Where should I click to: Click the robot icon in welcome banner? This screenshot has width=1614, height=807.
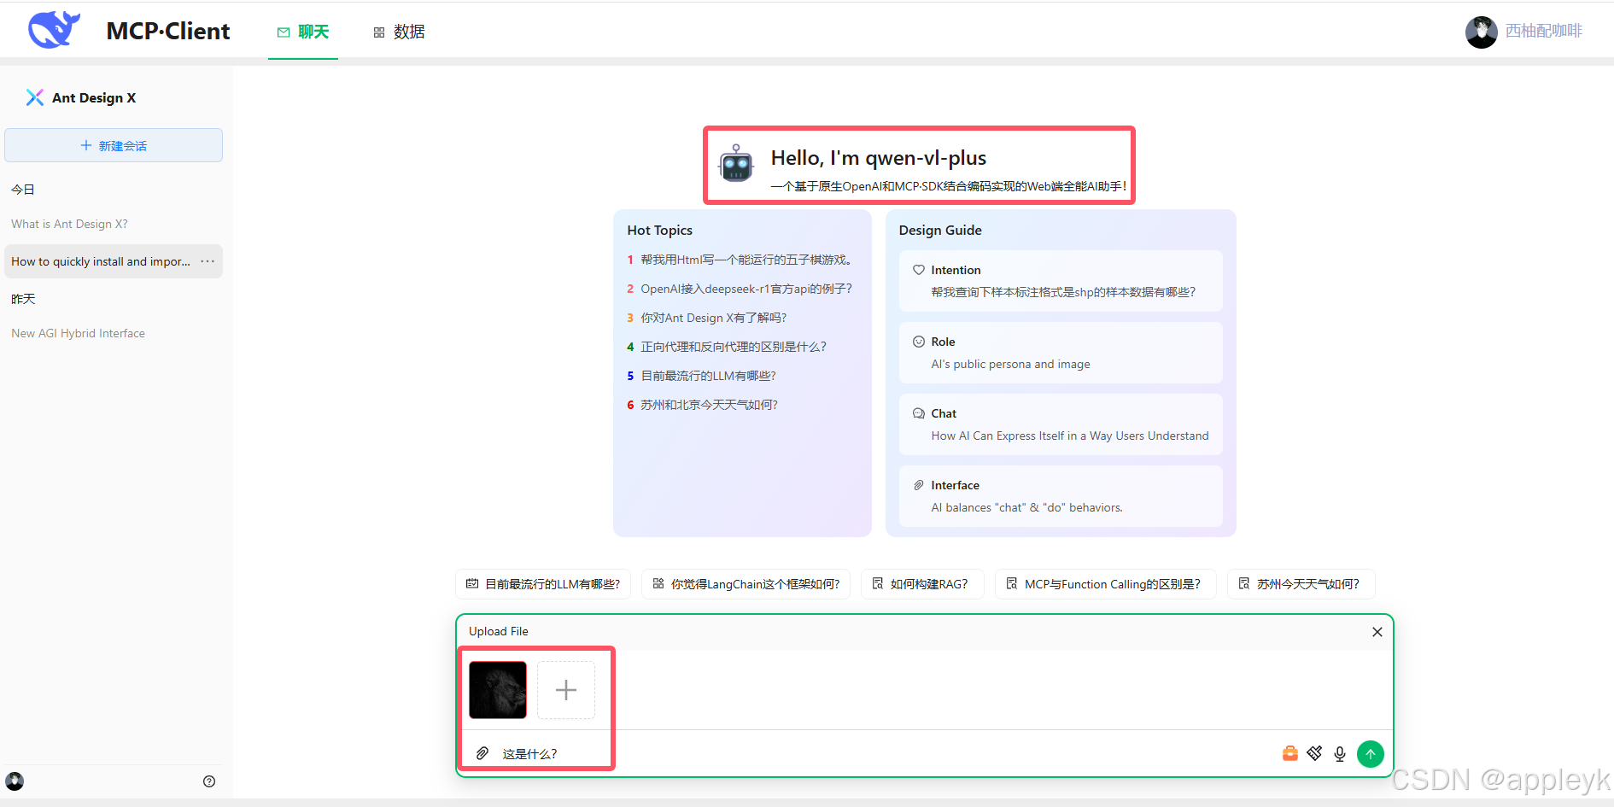pos(736,164)
